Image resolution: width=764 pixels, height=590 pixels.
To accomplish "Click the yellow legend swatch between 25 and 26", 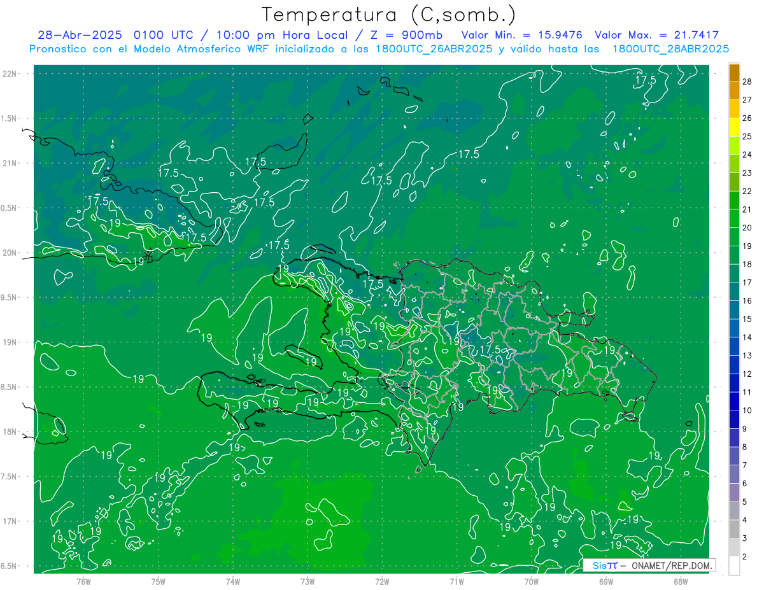I will (734, 127).
